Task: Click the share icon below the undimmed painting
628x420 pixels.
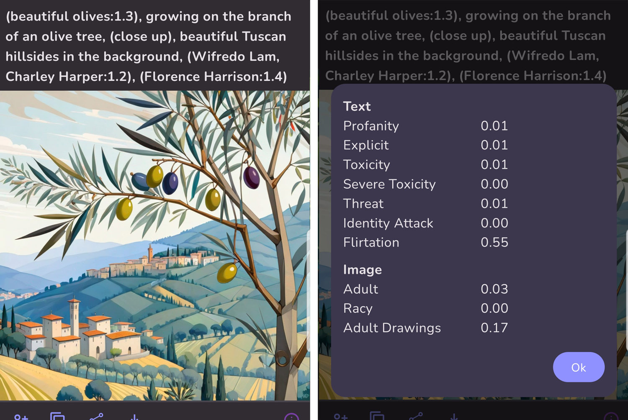Action: tap(96, 417)
